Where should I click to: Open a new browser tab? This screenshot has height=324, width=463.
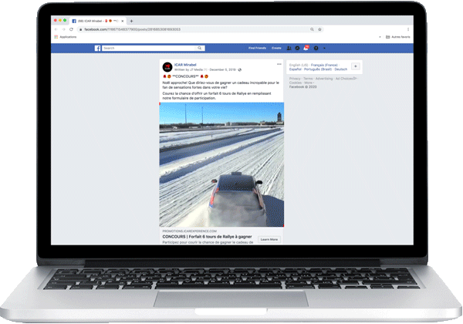point(132,20)
